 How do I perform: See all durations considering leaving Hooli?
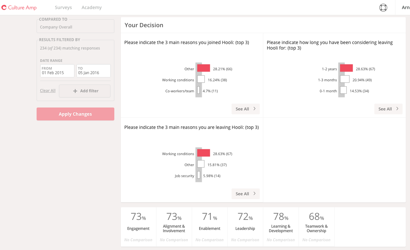point(388,109)
